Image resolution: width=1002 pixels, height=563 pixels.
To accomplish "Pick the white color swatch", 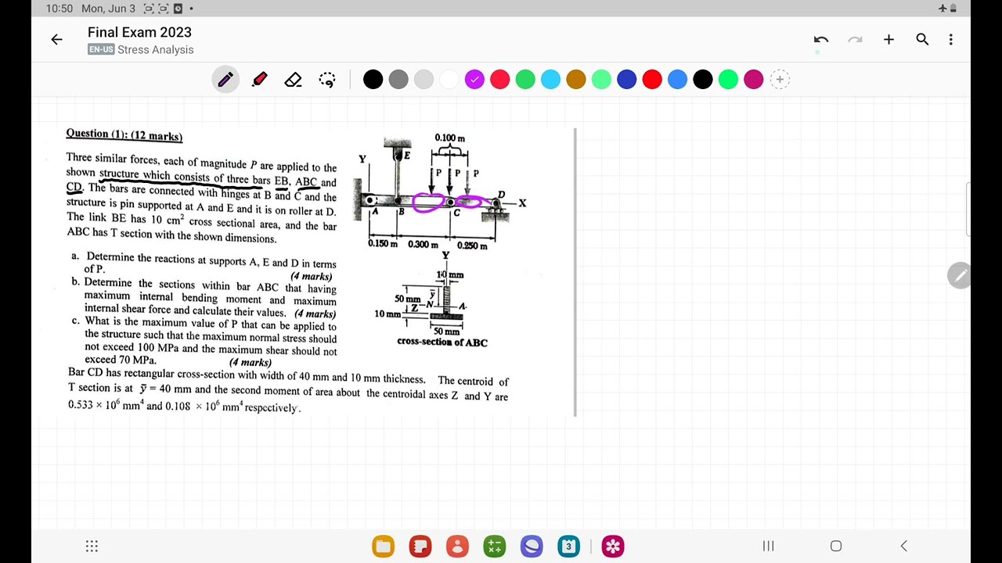I will click(x=449, y=80).
